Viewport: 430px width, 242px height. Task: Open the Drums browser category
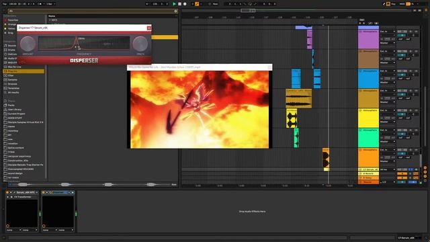pos(11,50)
